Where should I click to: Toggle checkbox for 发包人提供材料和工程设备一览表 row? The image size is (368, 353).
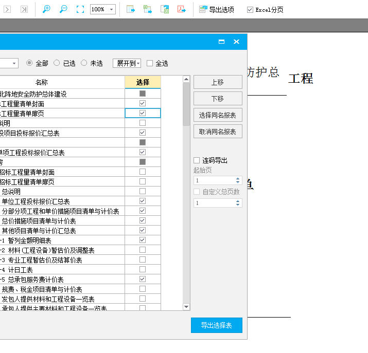tap(143, 299)
